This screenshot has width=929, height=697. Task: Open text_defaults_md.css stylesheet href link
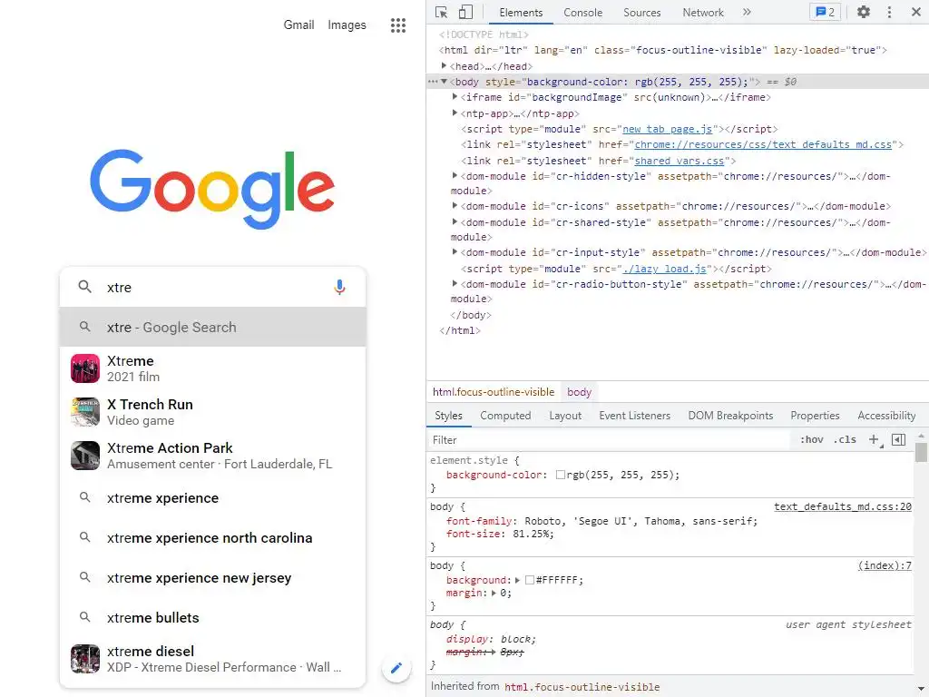tap(763, 144)
